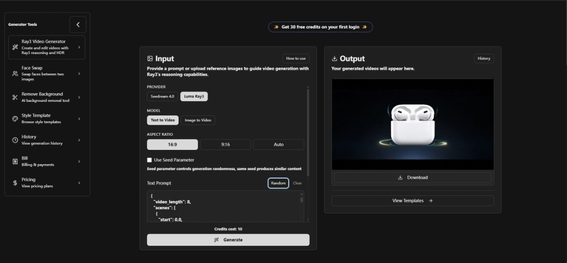Open Pricing plans page
Viewport: 567px width, 263px height.
click(46, 183)
